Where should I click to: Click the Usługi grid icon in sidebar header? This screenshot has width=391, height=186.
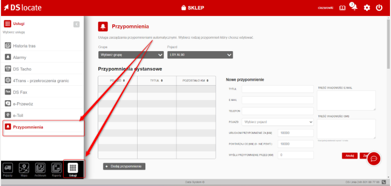click(x=7, y=24)
